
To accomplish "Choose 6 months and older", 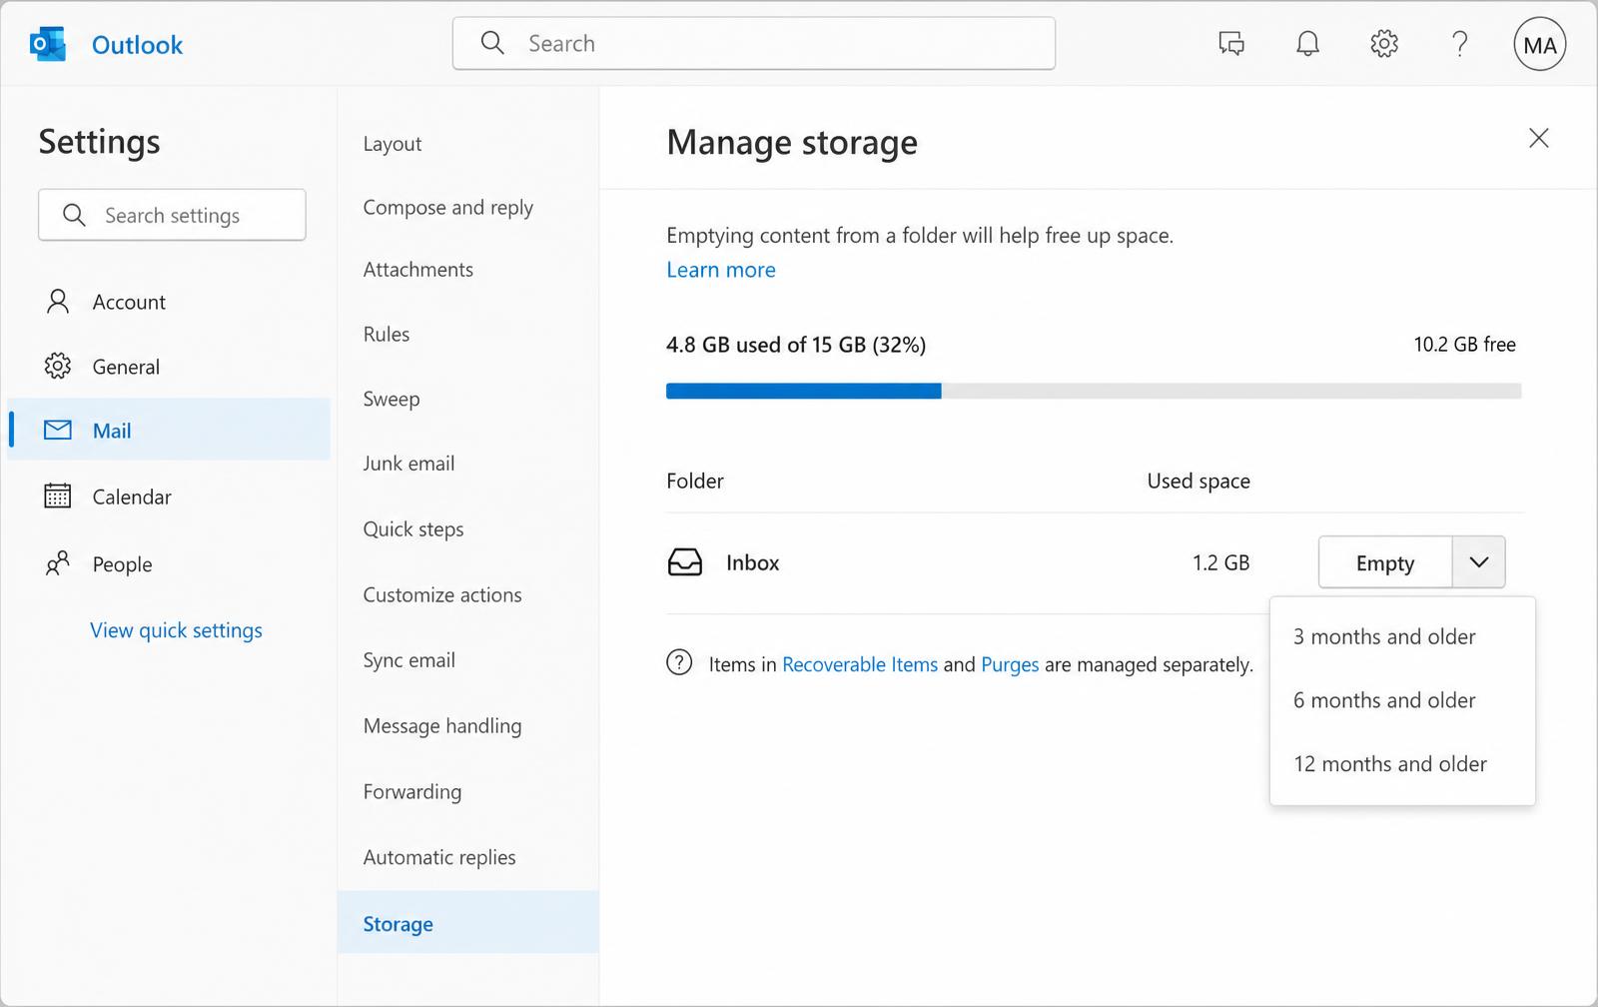I will pyautogui.click(x=1402, y=700).
